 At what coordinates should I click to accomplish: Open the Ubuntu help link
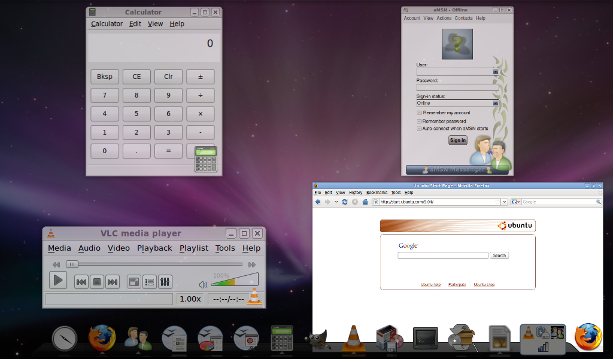pos(430,284)
